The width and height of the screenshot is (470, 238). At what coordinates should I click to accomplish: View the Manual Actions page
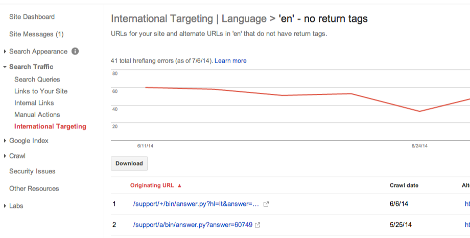point(37,115)
